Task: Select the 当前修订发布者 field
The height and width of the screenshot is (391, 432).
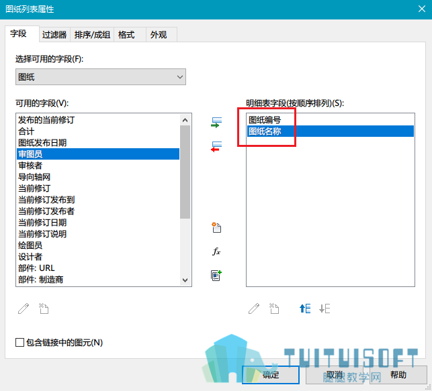Action: click(98, 211)
